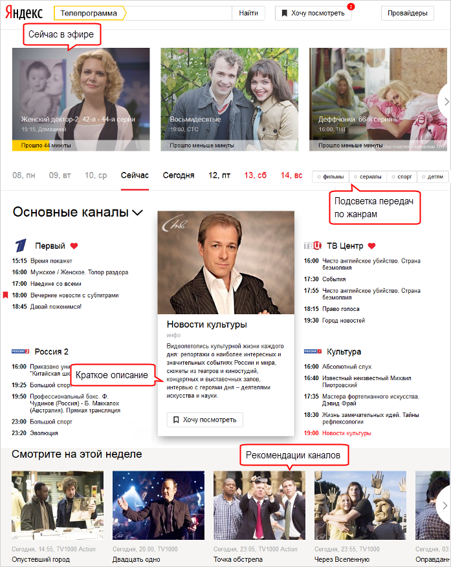Enable детям genre highlight
The width and height of the screenshot is (451, 567).
[432, 177]
